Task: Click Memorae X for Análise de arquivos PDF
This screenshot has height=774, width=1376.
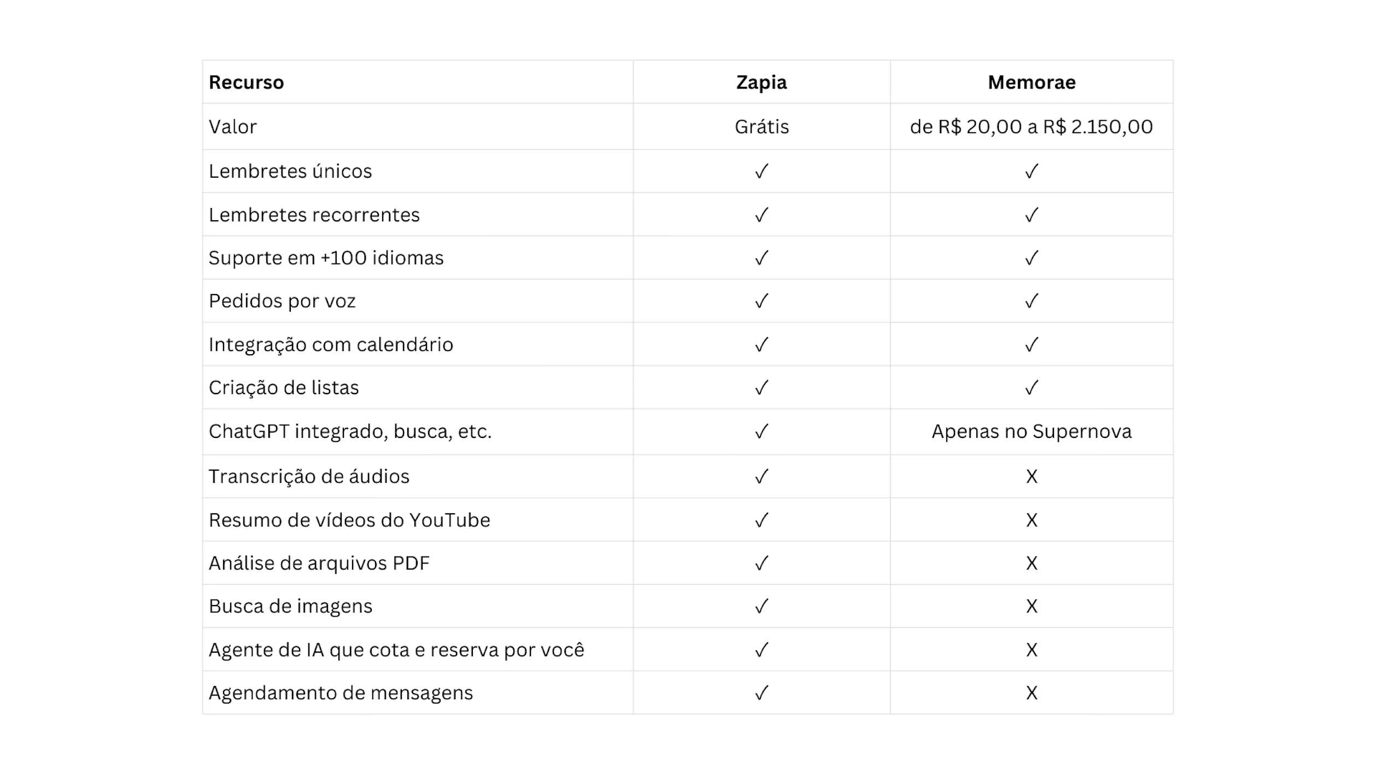Action: pos(1032,563)
